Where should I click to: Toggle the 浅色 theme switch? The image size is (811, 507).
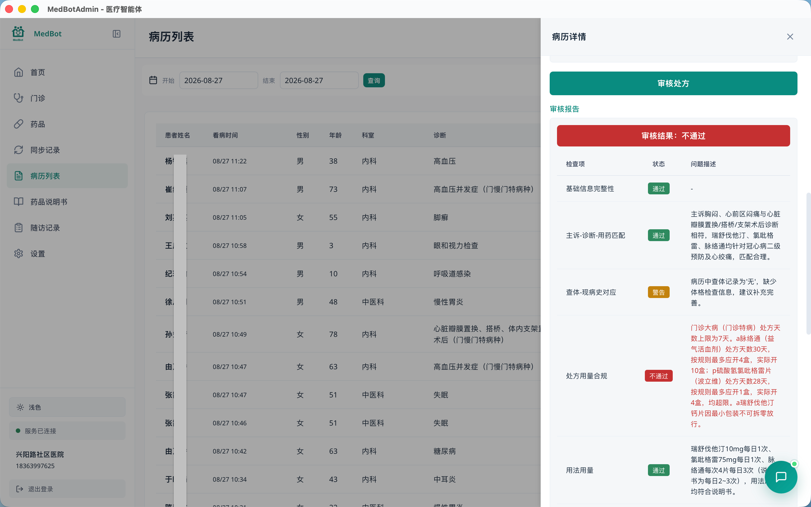point(67,407)
